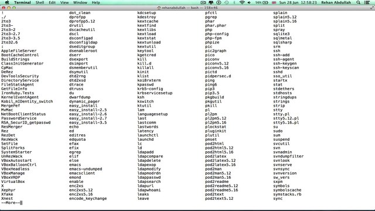The image size is (375, 211).
Task: Open the View menu
Action: coord(64,2)
